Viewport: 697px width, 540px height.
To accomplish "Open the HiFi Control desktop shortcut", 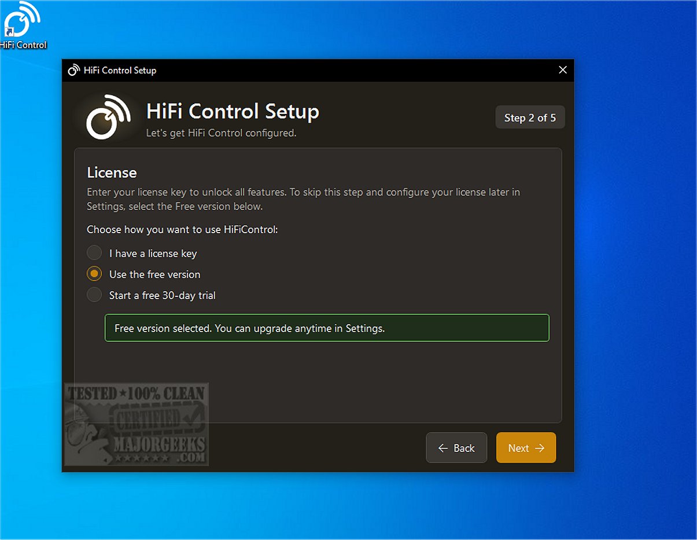I will point(23,25).
